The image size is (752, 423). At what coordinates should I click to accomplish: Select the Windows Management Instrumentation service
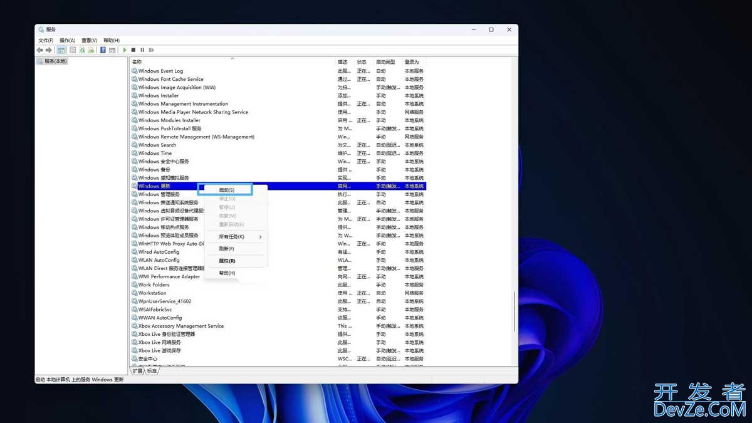coord(278,104)
